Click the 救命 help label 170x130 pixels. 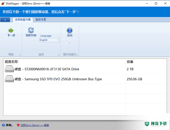pos(70,35)
